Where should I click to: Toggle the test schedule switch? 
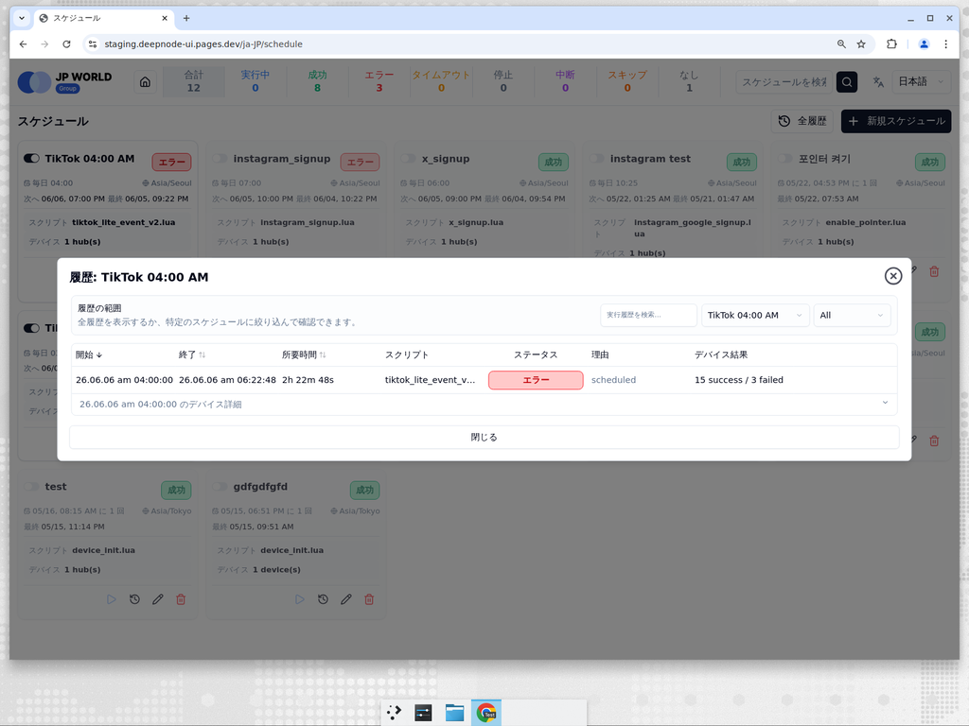[x=31, y=487]
